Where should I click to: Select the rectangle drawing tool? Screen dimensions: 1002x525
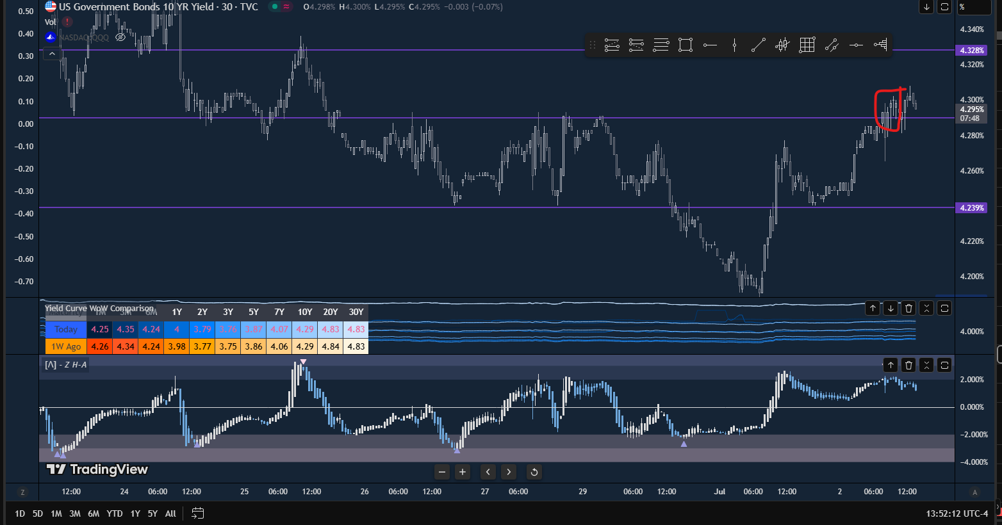(686, 45)
